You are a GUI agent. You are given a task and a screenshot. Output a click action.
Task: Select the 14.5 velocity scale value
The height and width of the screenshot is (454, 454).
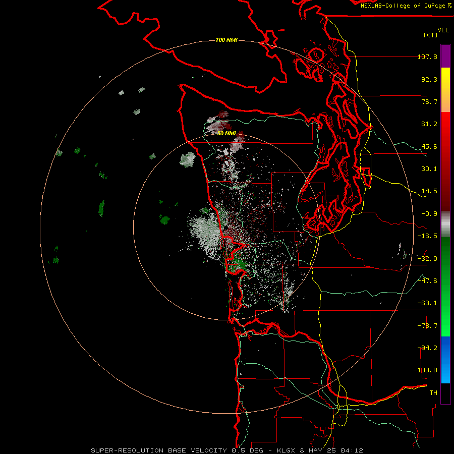tap(429, 191)
